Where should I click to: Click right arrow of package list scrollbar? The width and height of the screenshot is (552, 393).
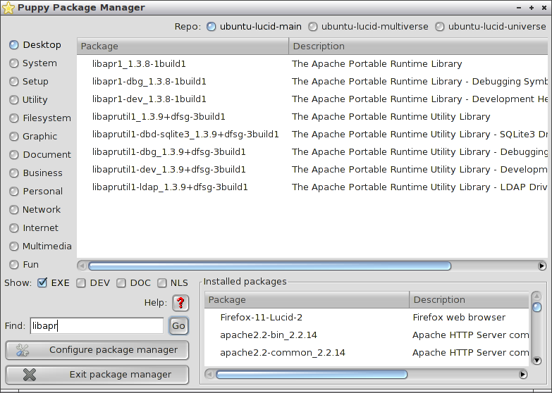point(541,266)
